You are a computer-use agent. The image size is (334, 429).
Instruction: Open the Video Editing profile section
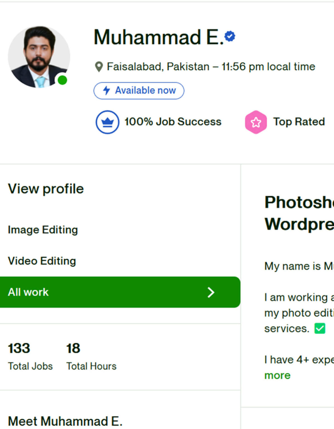42,261
